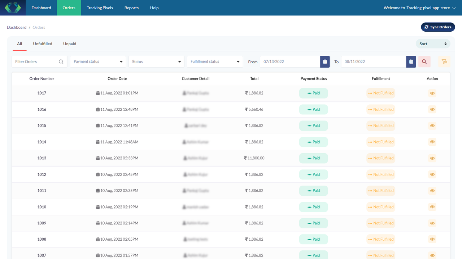View order 1017 with the eye icon

(432, 93)
